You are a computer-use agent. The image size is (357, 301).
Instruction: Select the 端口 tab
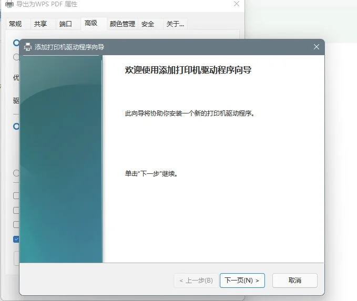(x=66, y=24)
